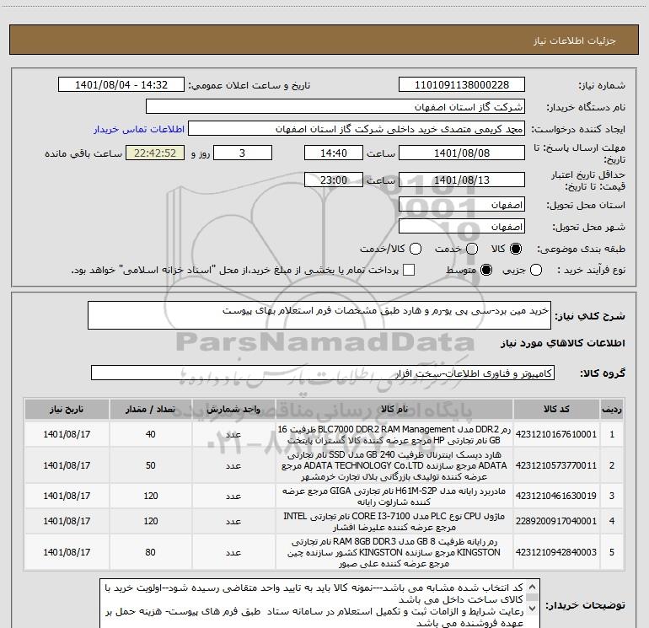Click the deadline time field 14:40

point(334,153)
